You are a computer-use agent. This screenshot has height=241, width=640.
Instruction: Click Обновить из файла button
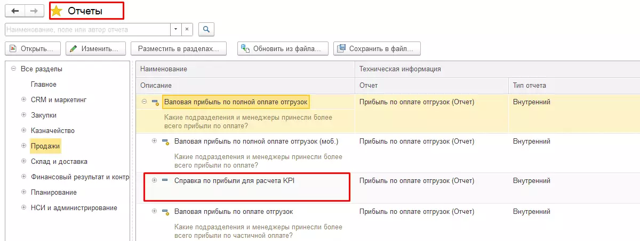click(x=283, y=48)
